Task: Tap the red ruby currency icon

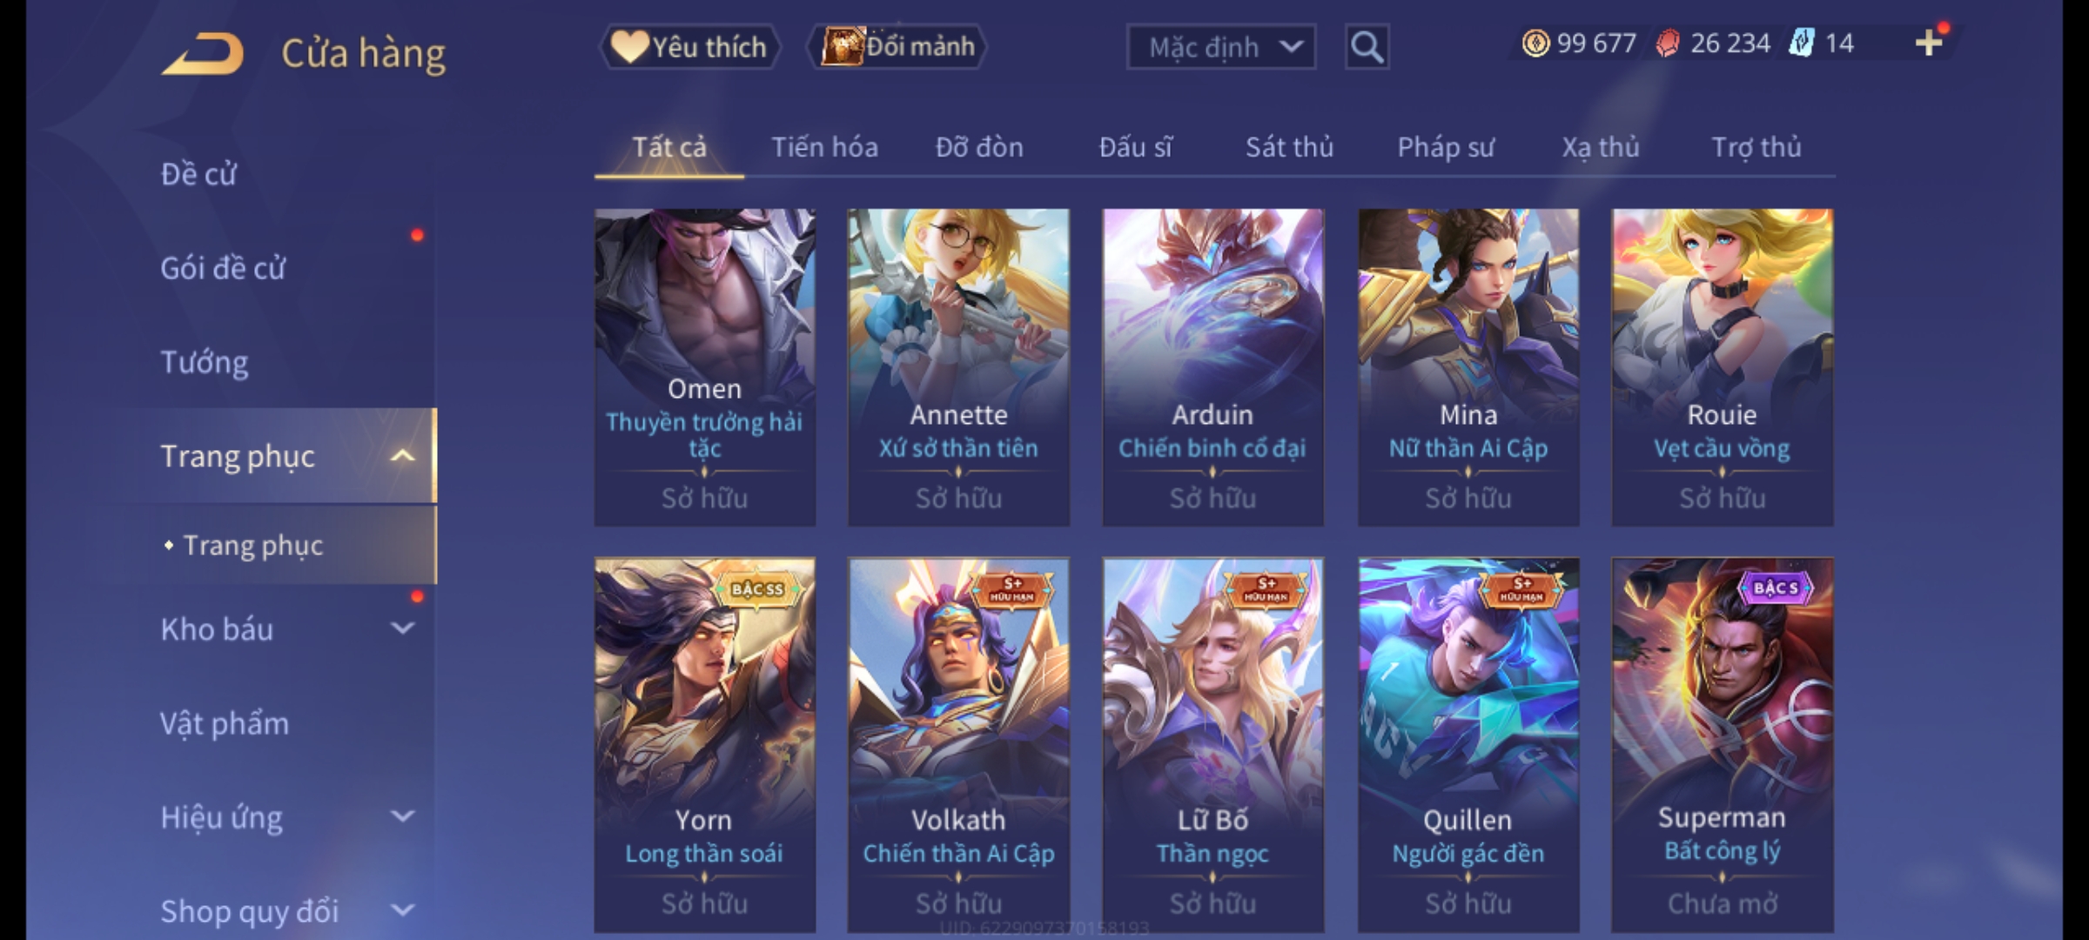Action: pos(1667,44)
